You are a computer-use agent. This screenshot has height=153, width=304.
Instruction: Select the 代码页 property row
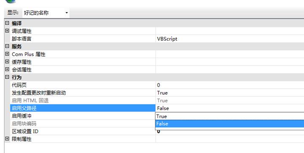(x=83, y=85)
